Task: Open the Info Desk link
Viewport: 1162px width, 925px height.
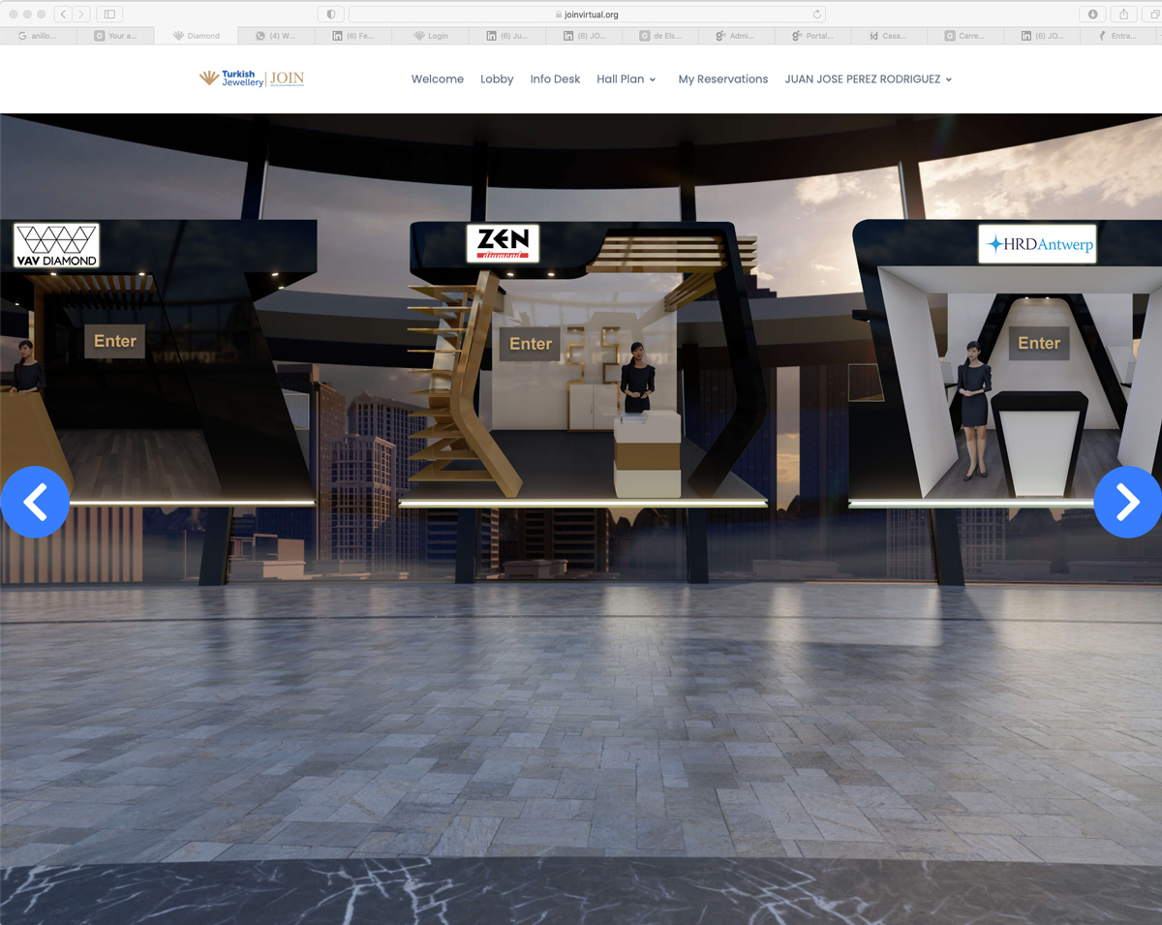Action: click(x=555, y=79)
